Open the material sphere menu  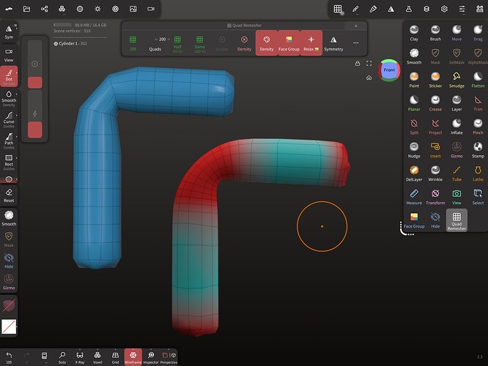(80, 9)
